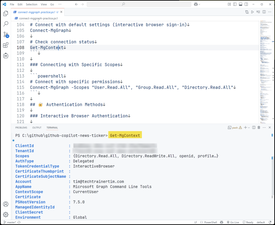Kill the terminal with the trash icon
The width and height of the screenshot is (275, 225).
(259, 127)
